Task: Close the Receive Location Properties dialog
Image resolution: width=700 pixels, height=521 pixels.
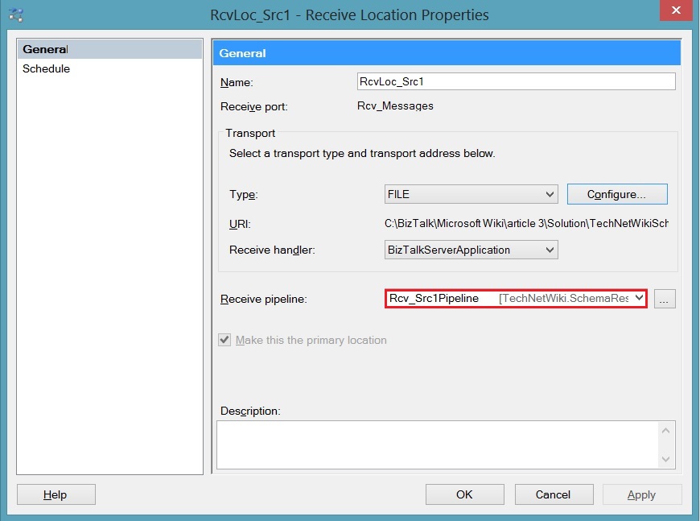Action: click(676, 10)
